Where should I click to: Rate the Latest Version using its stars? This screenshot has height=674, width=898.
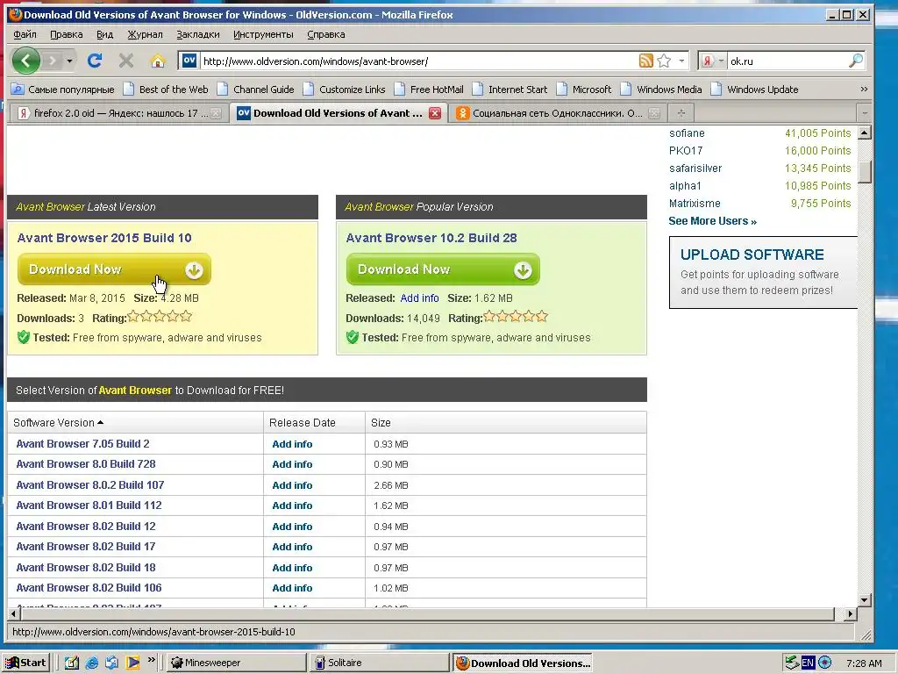(x=160, y=316)
